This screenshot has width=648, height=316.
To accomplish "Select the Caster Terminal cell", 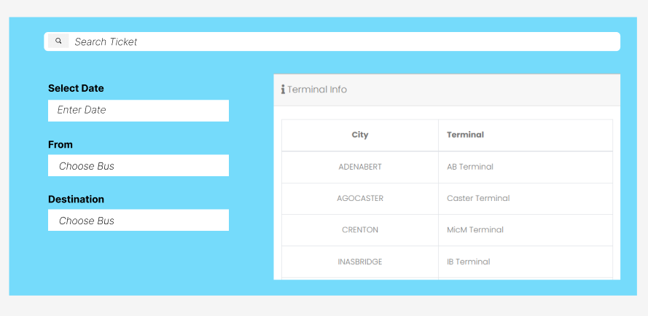I will [x=526, y=198].
